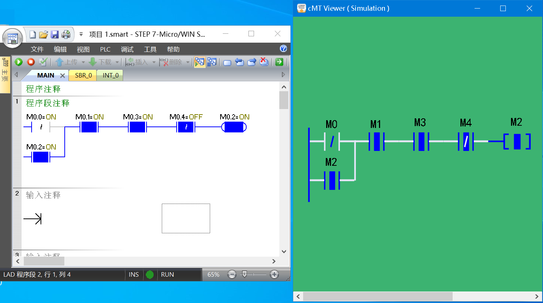
Task: Expand the 下载 download dropdown arrow
Action: coord(117,62)
